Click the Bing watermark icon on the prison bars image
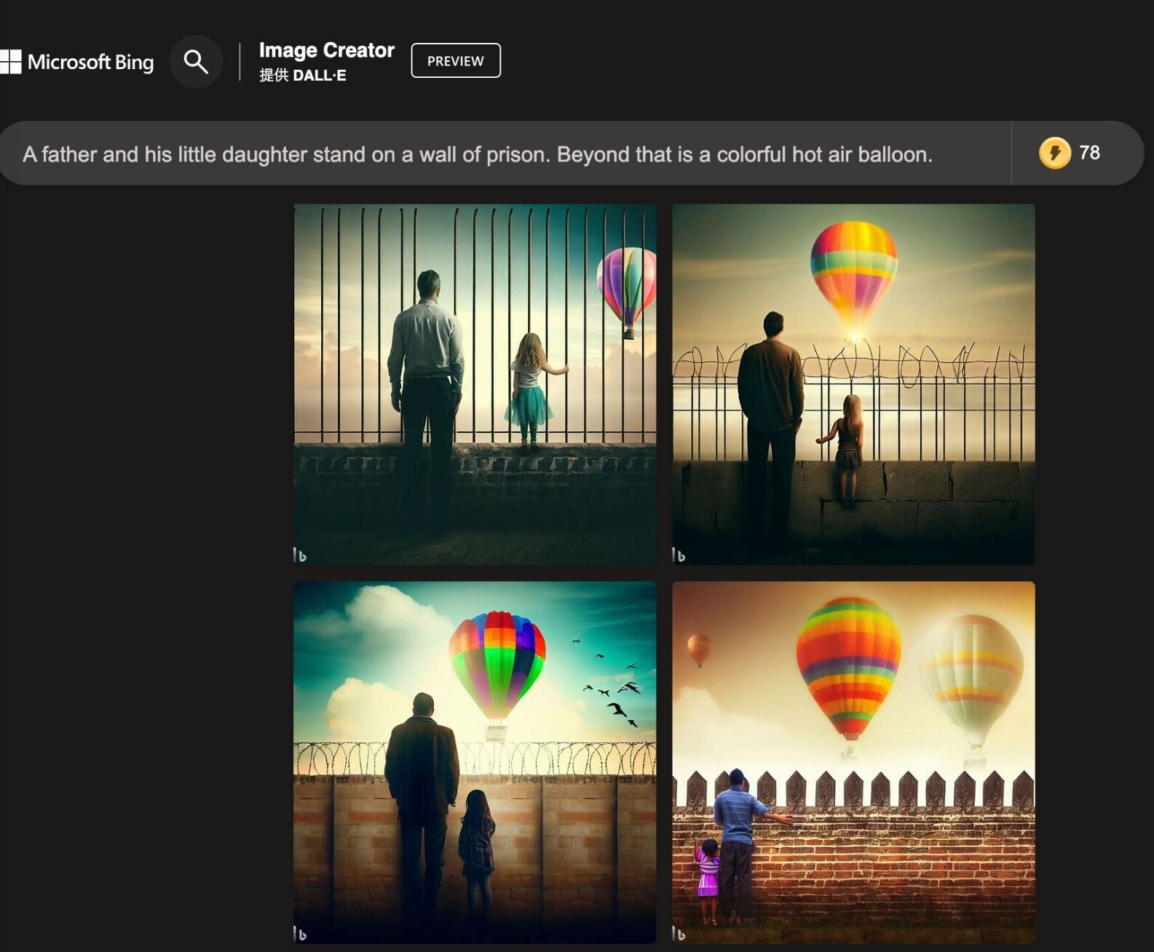1154x952 pixels. [300, 555]
